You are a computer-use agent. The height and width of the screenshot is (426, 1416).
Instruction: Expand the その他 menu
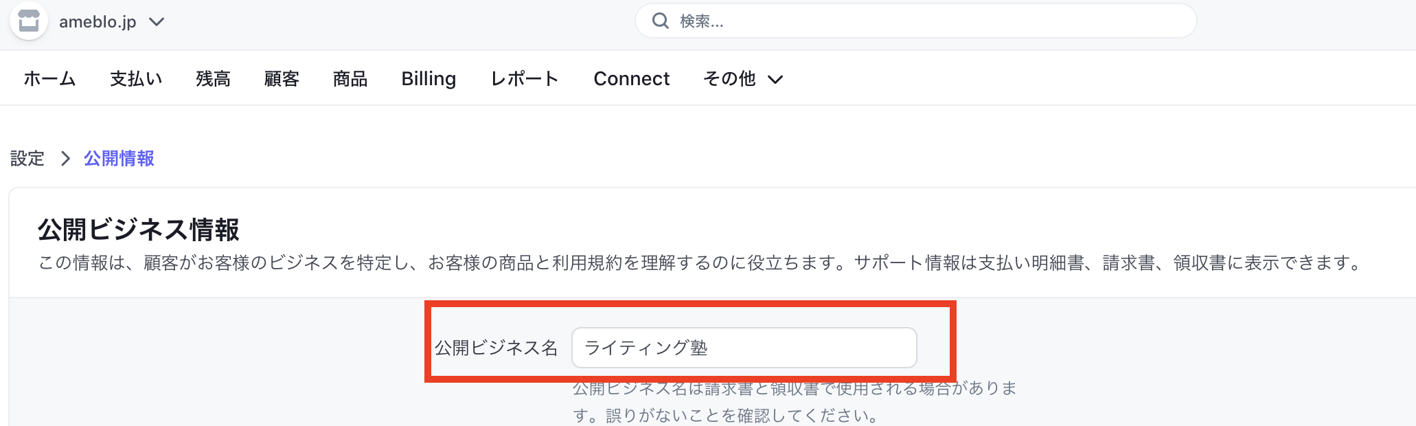click(729, 79)
